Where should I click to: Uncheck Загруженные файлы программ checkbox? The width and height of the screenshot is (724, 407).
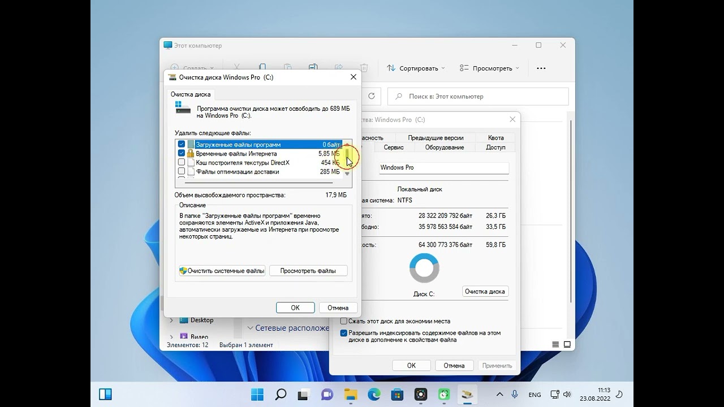tap(182, 145)
